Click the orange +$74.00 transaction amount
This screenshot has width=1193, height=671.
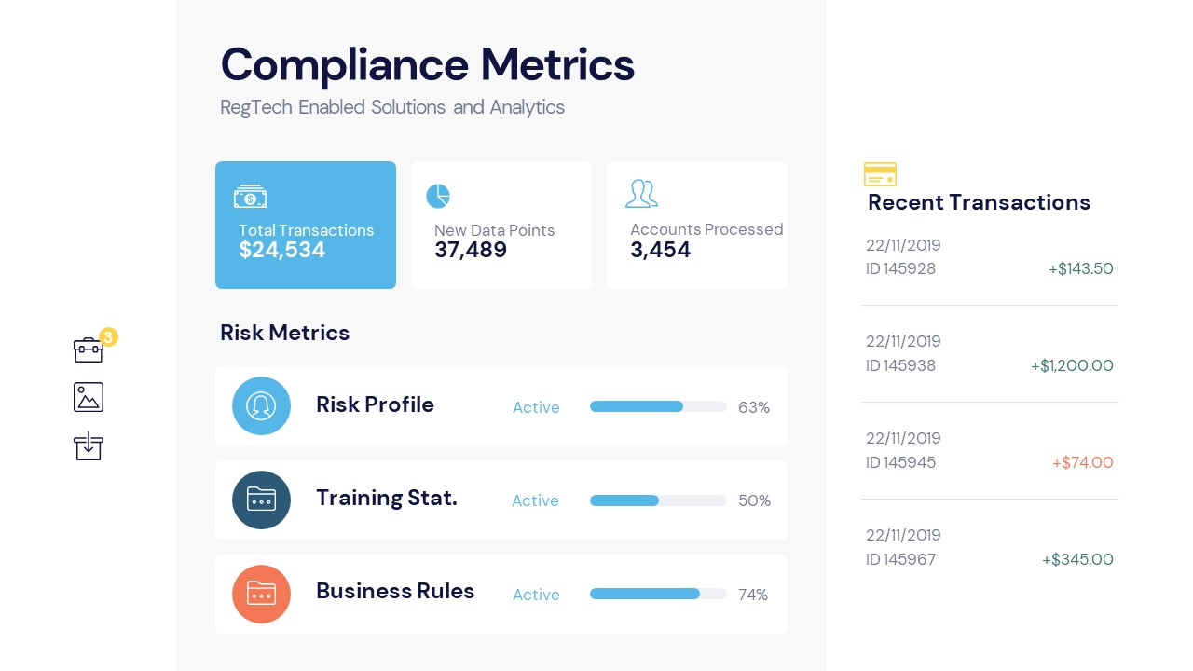(x=1082, y=462)
